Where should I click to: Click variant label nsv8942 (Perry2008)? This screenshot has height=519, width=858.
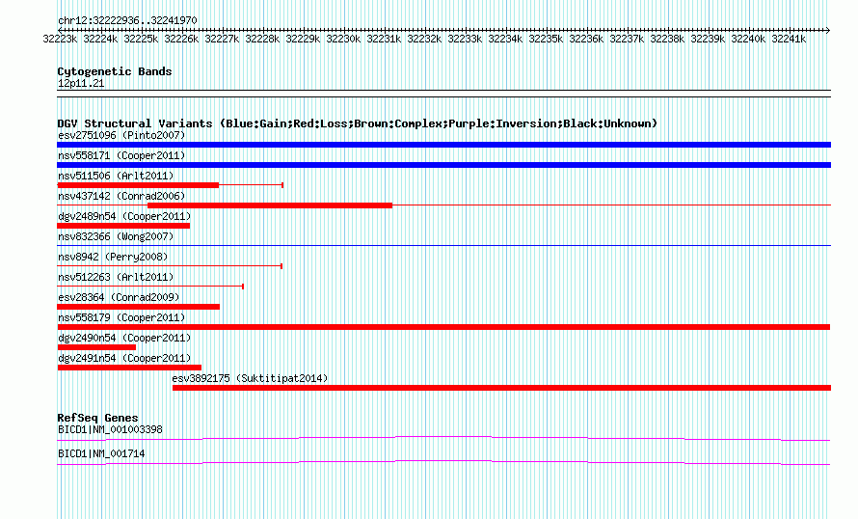tap(113, 257)
